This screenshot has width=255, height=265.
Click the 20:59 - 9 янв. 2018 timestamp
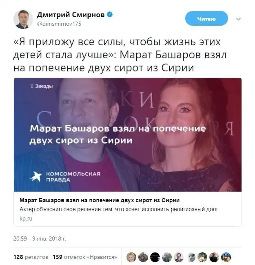click(x=40, y=238)
